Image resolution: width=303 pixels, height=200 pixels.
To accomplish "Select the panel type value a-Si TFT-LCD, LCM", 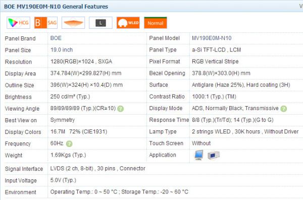I will [x=217, y=50].
